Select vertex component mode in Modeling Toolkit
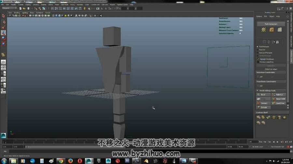This screenshot has height=164, width=293. pyautogui.click(x=263, y=30)
